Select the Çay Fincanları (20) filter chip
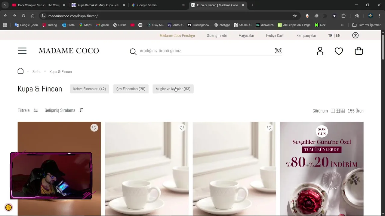385x216 pixels. point(131,89)
